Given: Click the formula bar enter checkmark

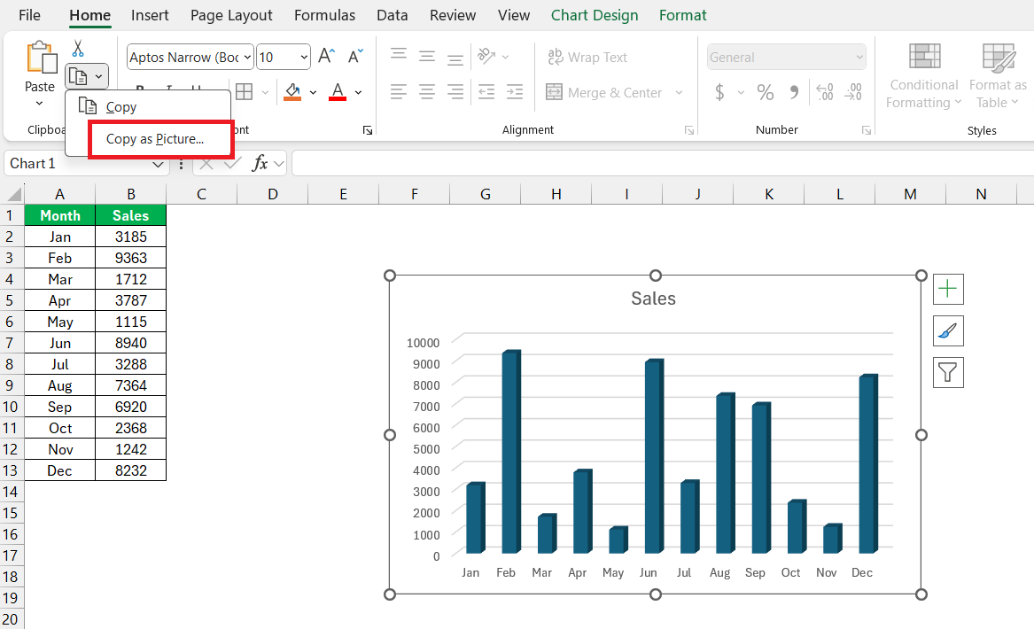Looking at the screenshot, I should (232, 164).
